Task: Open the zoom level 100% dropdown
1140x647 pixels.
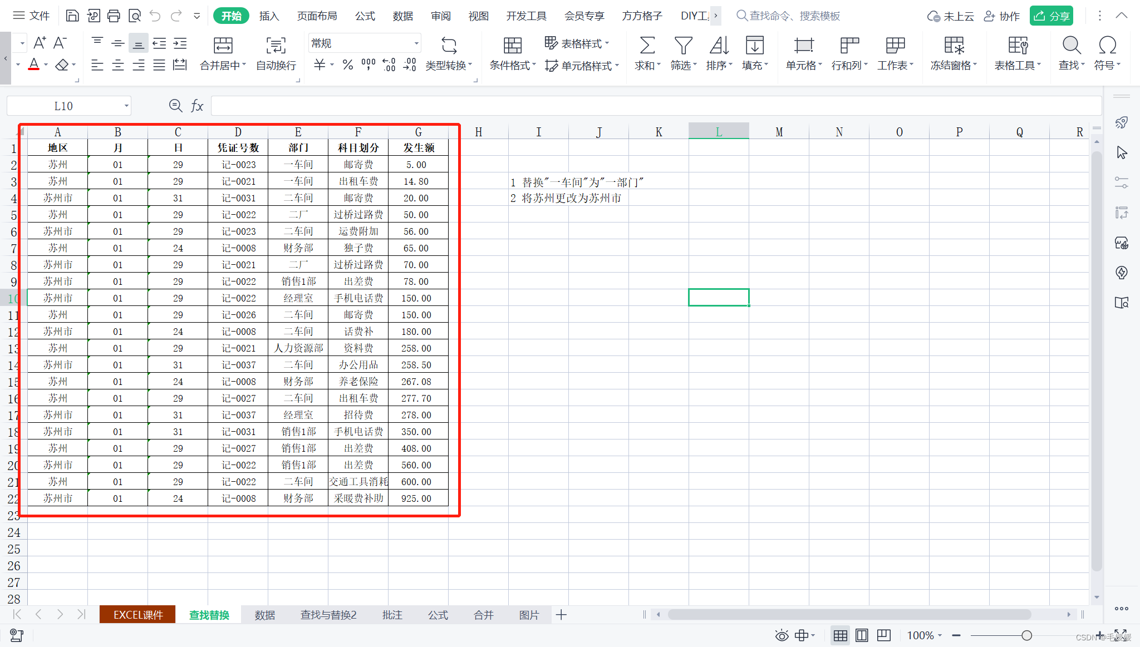Action: tap(924, 635)
